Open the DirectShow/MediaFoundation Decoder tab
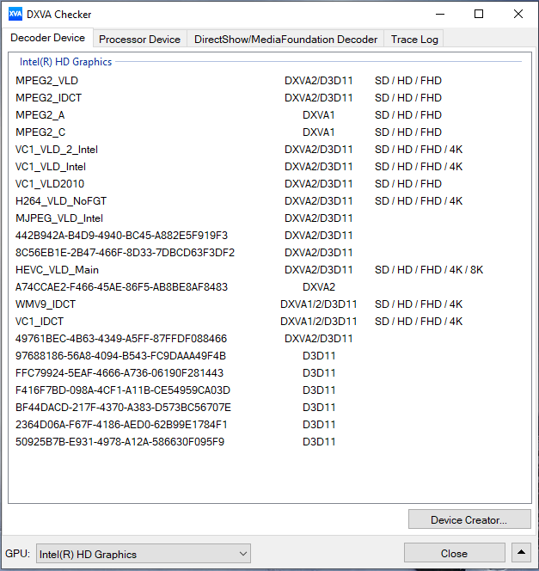539x571 pixels. (x=285, y=40)
